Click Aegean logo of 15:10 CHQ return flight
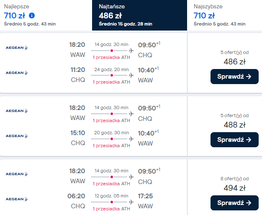This screenshot has height=215, width=262. 16,136
